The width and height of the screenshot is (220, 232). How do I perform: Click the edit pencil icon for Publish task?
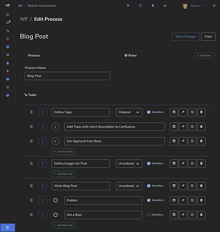[x=183, y=200]
